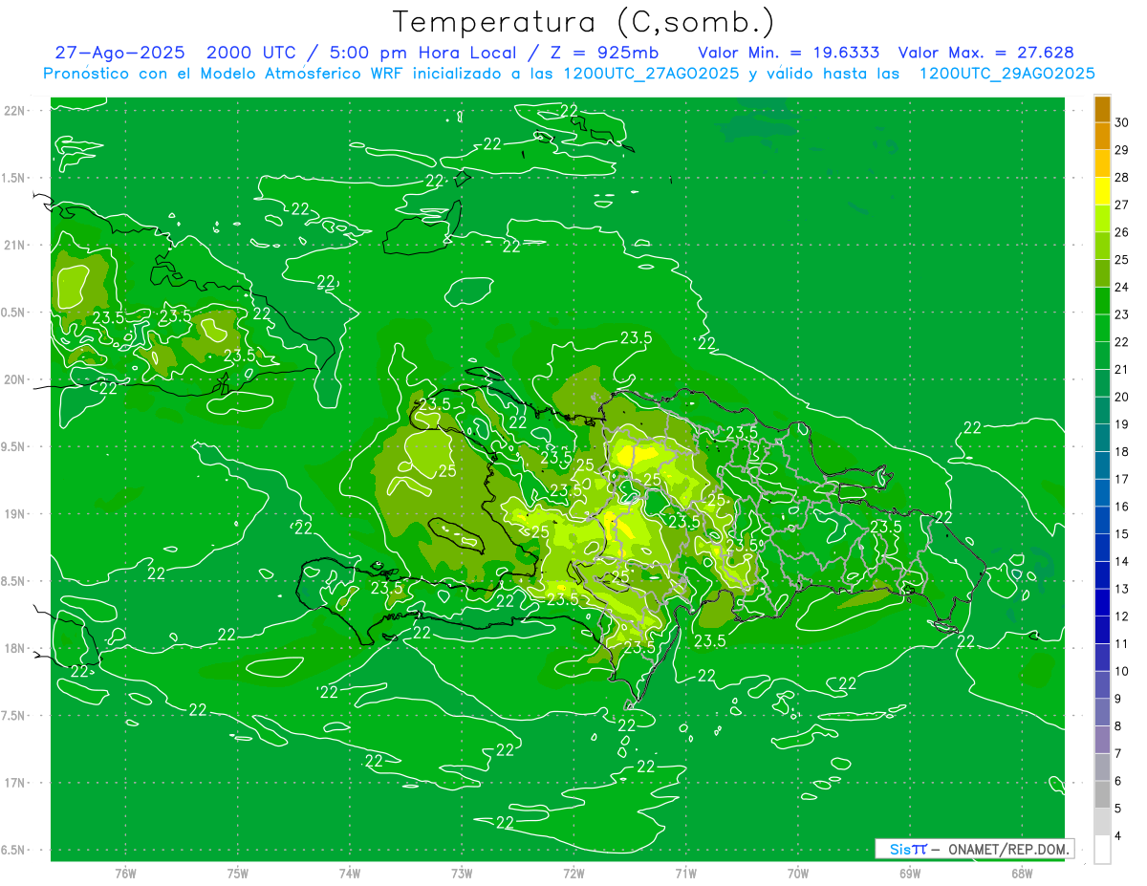Click the longitude axis label "72W"

click(573, 874)
